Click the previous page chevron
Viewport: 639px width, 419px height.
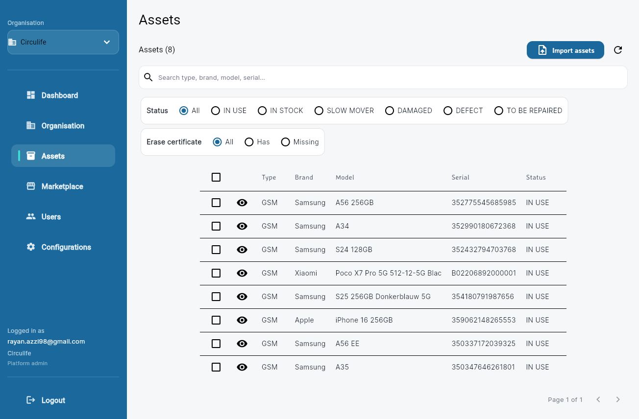(x=598, y=399)
